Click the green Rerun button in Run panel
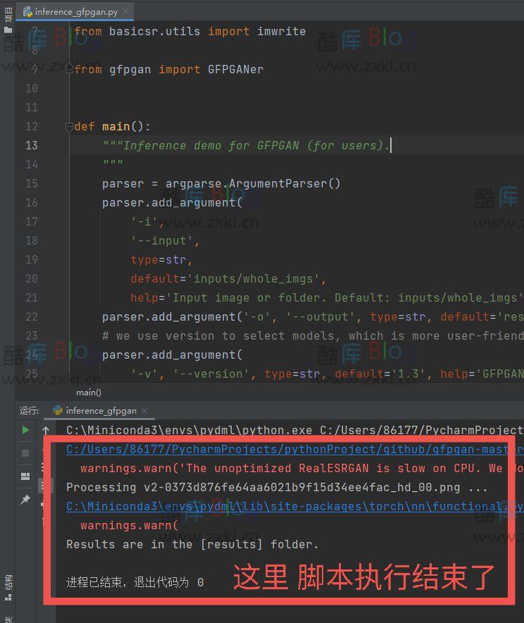This screenshot has width=524, height=623. coord(25,430)
